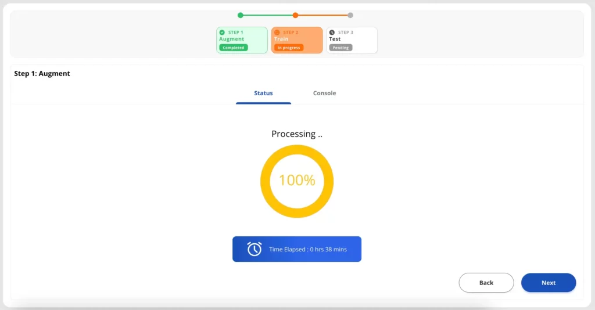595x310 pixels.
Task: Click the green dot on the progress line
Action: tap(241, 15)
